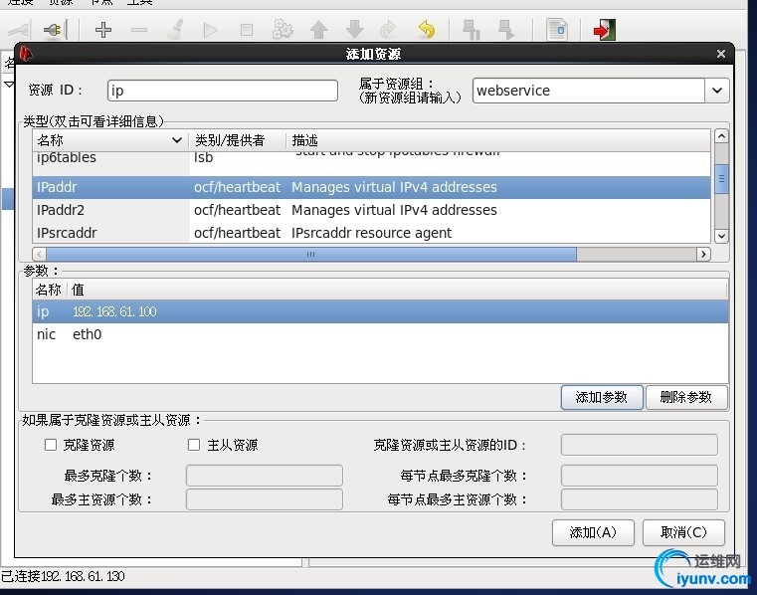
Task: Click the disconnect plug toolbar icon
Action: pyautogui.click(x=54, y=30)
